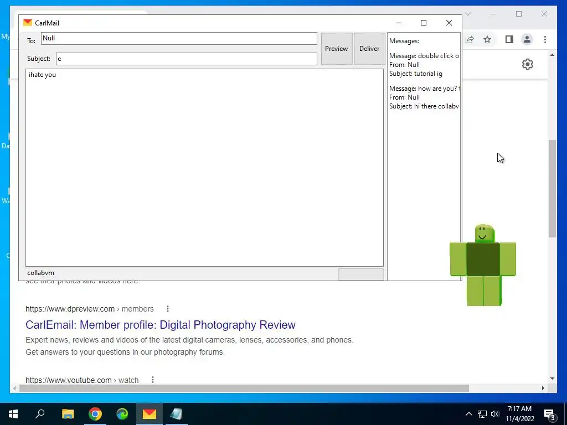Image resolution: width=567 pixels, height=425 pixels.
Task: Click Chrome's share page icon
Action: pos(470,39)
